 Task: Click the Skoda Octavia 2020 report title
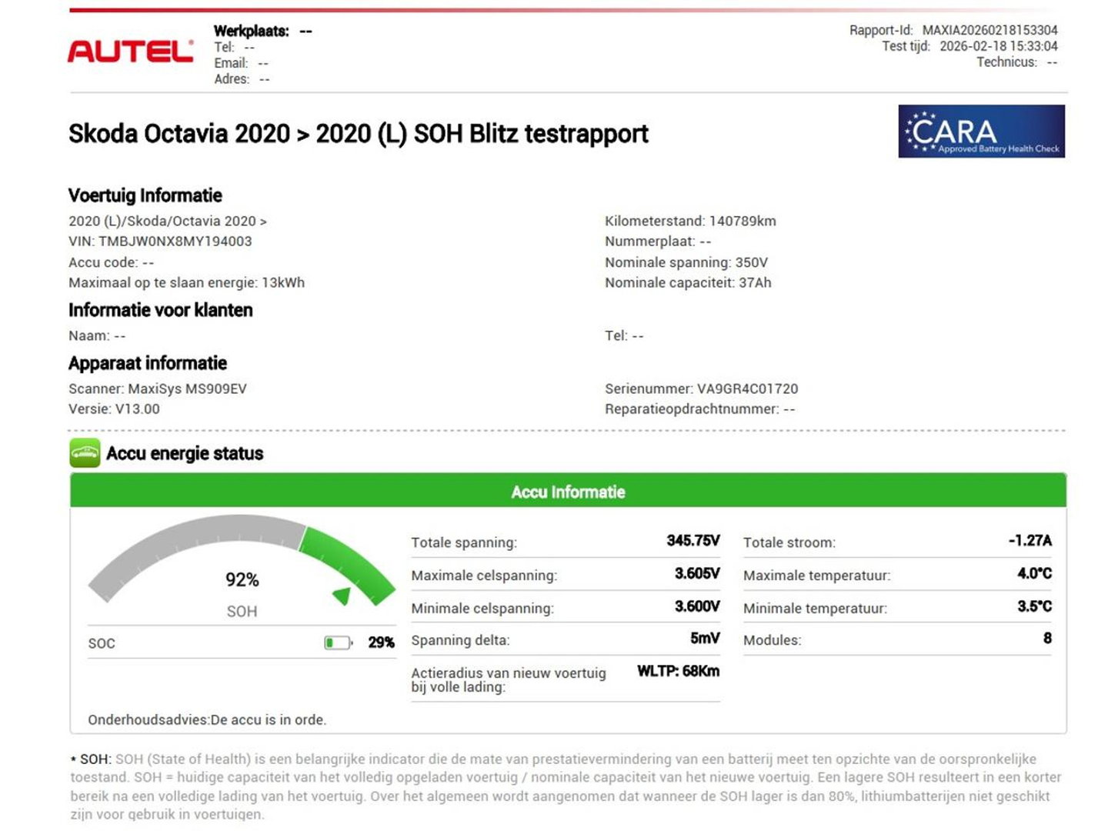(359, 133)
